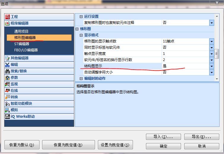Image resolution: width=224 pixels, height=154 pixels.
Task: Open the 智能功能模块 category
Action: click(x=21, y=104)
